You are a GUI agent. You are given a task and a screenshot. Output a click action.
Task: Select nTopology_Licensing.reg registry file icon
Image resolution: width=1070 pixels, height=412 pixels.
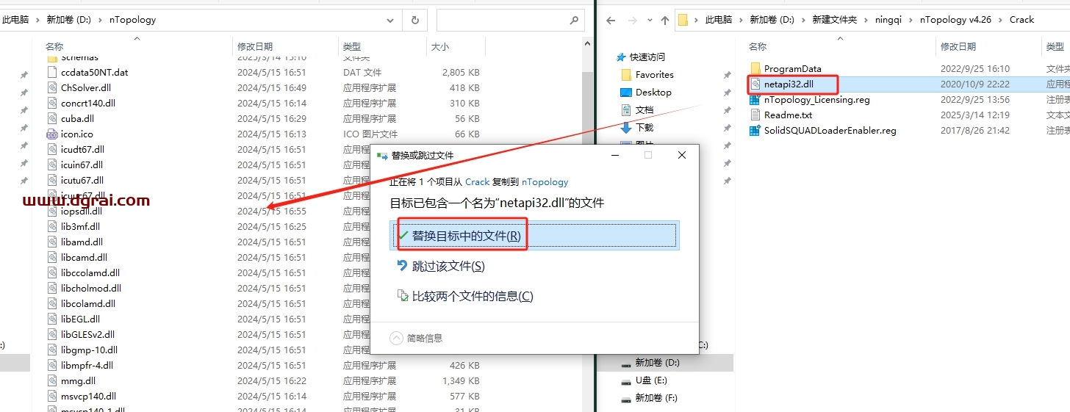point(755,99)
